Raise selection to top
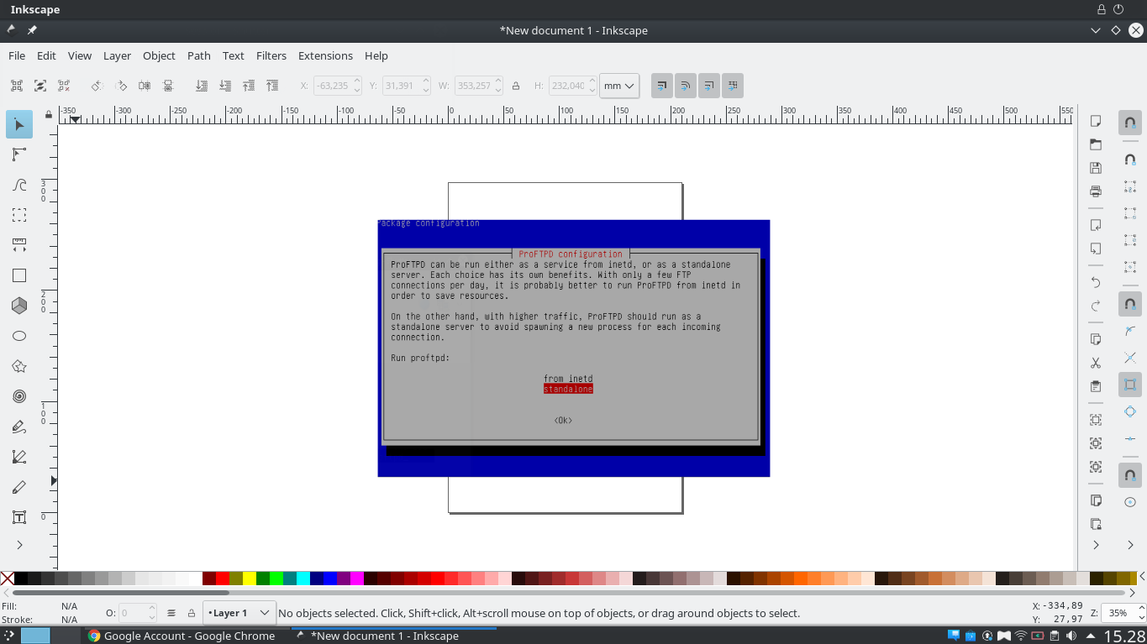This screenshot has width=1147, height=644. coord(271,86)
